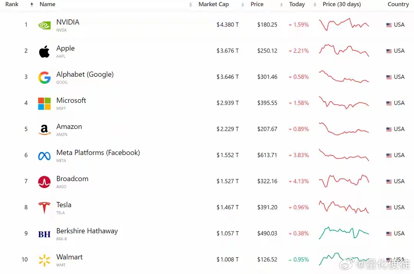414x274 pixels.
Task: Click the Amazon logo icon
Action: [x=44, y=130]
